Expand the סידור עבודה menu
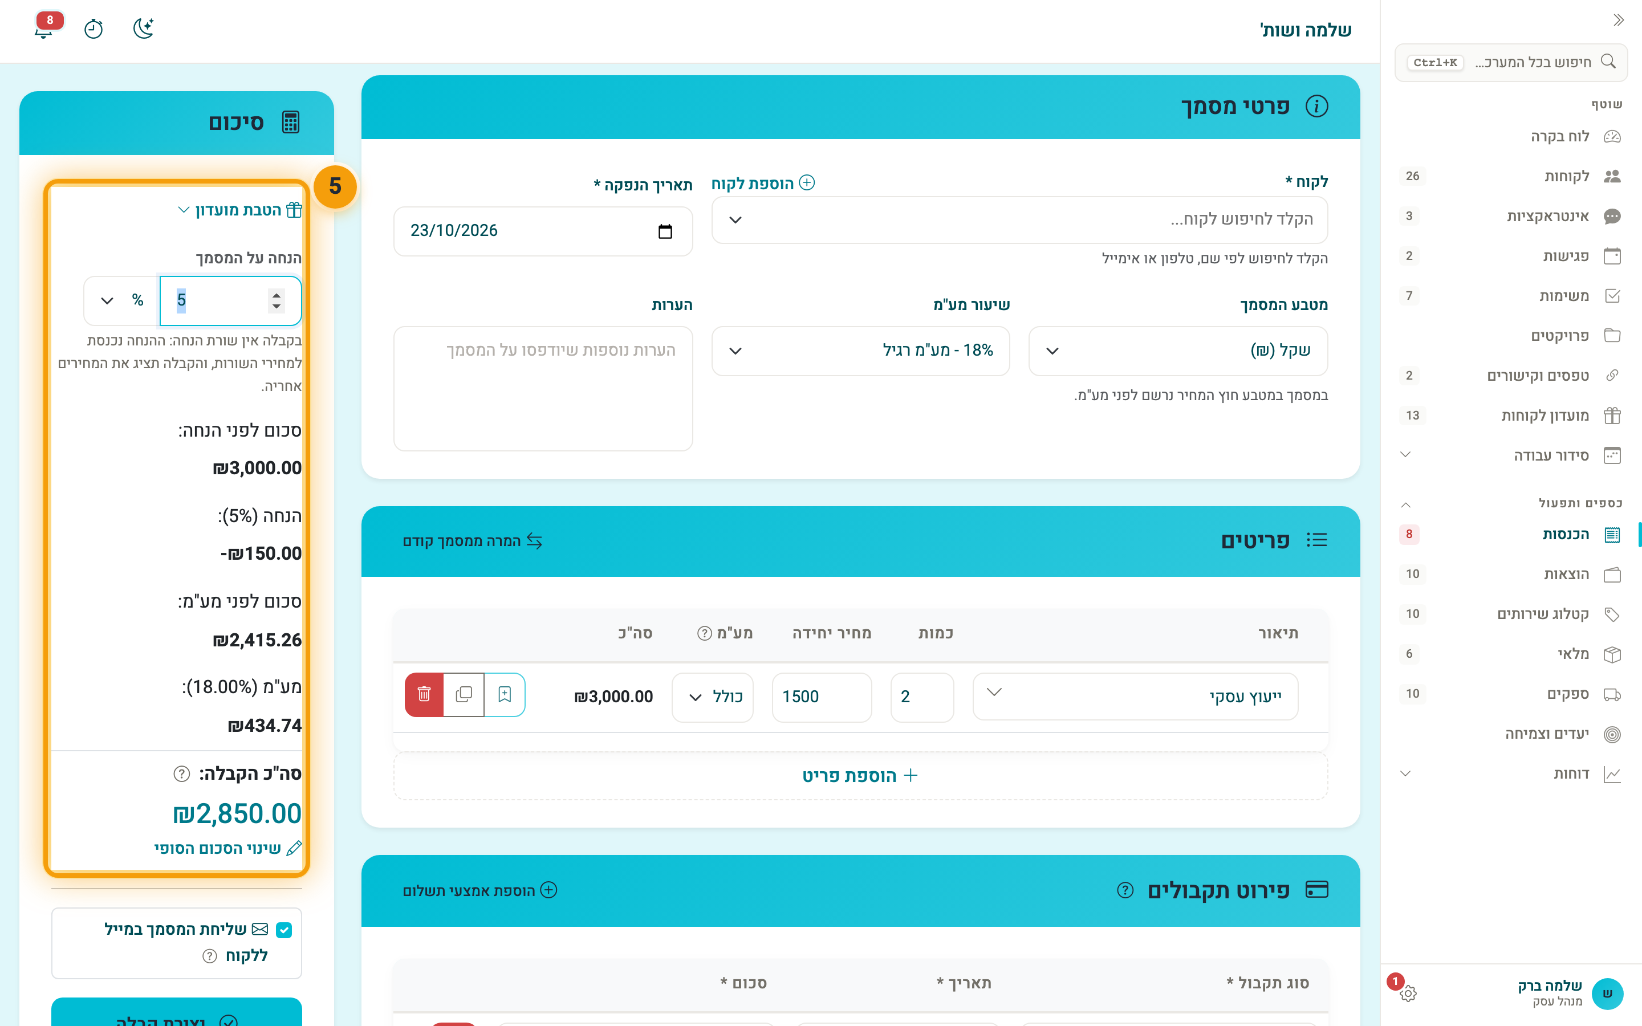 tap(1510, 455)
